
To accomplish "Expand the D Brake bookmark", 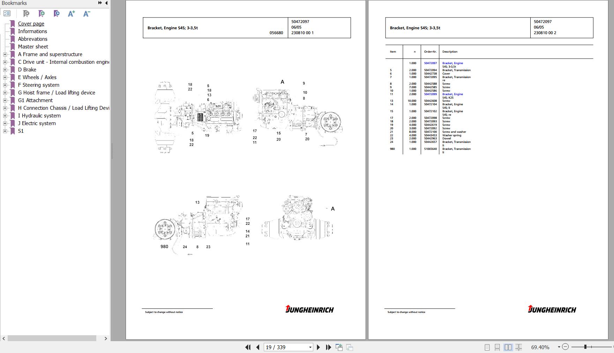I will (x=5, y=70).
